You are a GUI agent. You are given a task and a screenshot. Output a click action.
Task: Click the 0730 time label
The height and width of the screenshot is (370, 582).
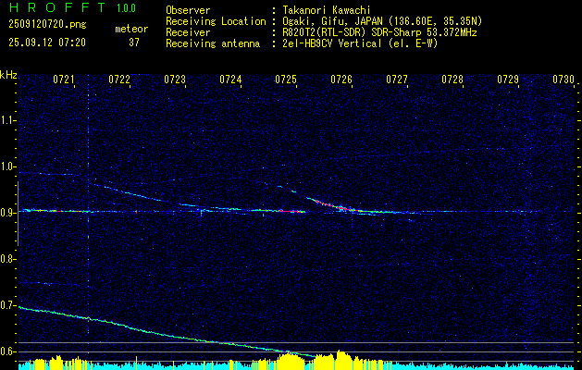point(563,80)
